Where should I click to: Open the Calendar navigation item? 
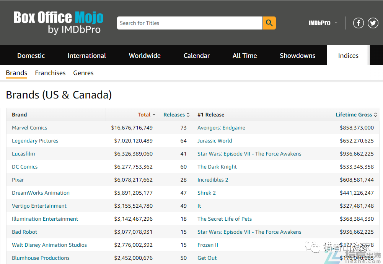197,56
